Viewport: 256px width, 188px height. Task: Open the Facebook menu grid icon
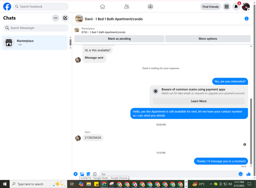[226, 7]
